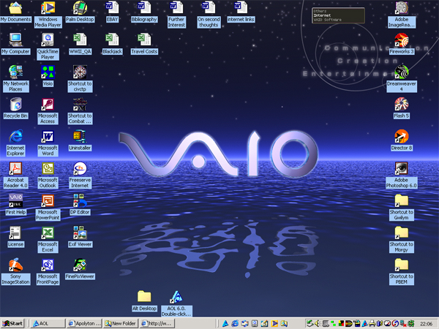Select the Shortcut to civctp icon
Image resolution: width=439 pixels, height=329 pixels.
tap(80, 72)
